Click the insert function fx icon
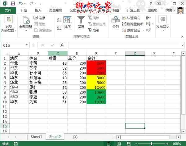 pyautogui.click(x=62, y=45)
